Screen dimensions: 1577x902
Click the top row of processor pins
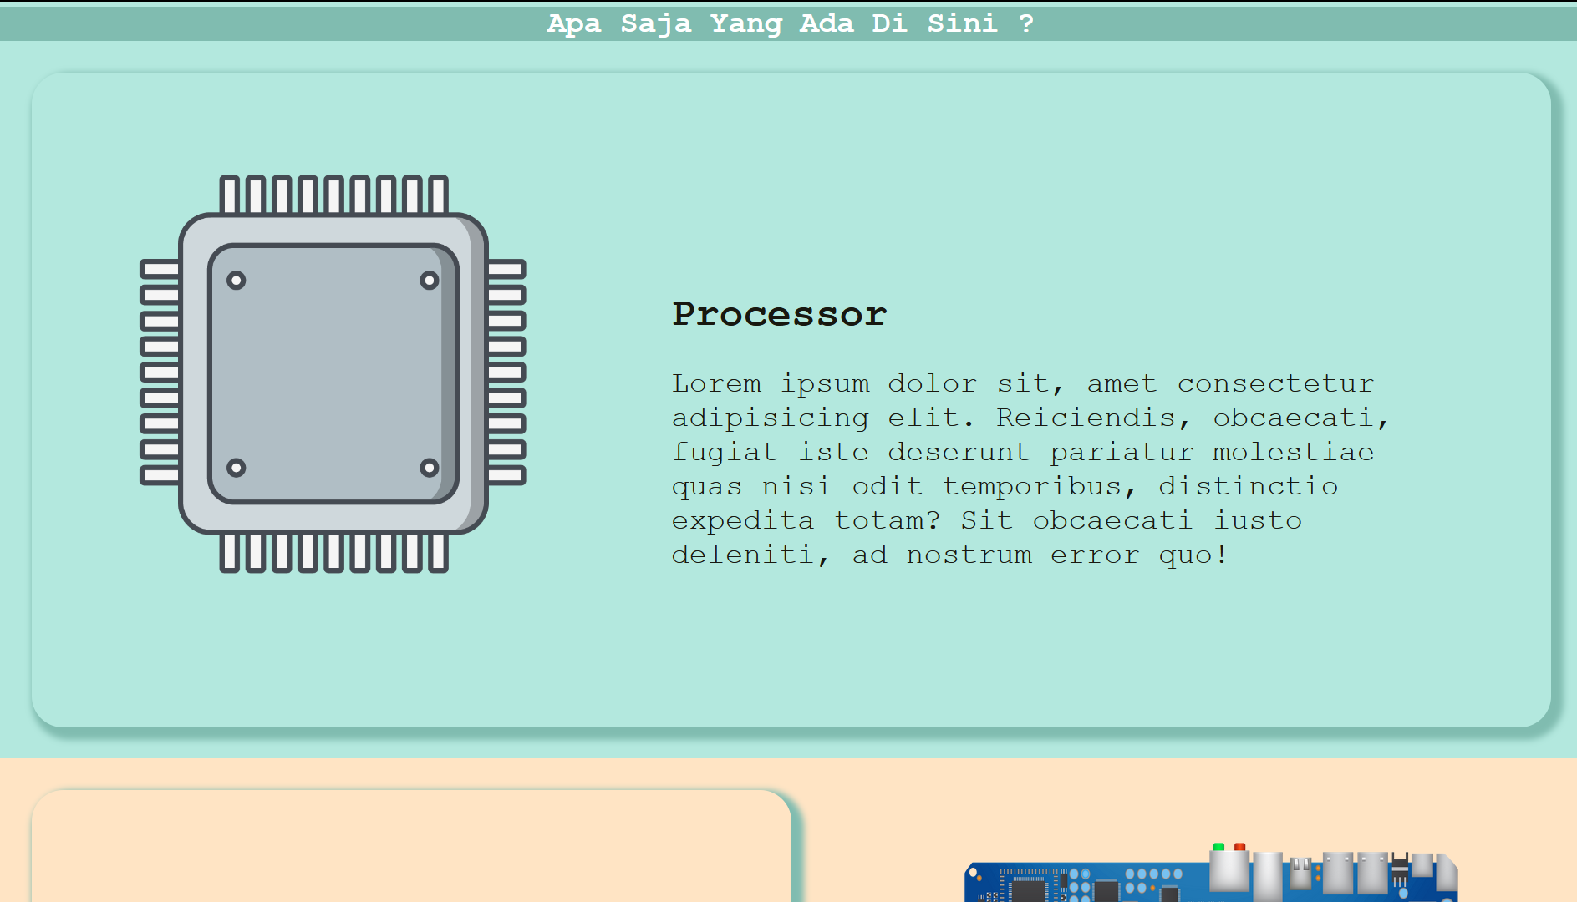click(x=333, y=195)
